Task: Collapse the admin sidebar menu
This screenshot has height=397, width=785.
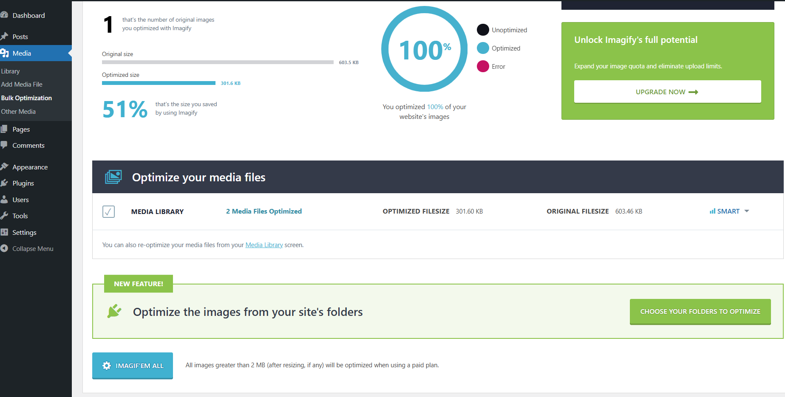Action: (28, 249)
